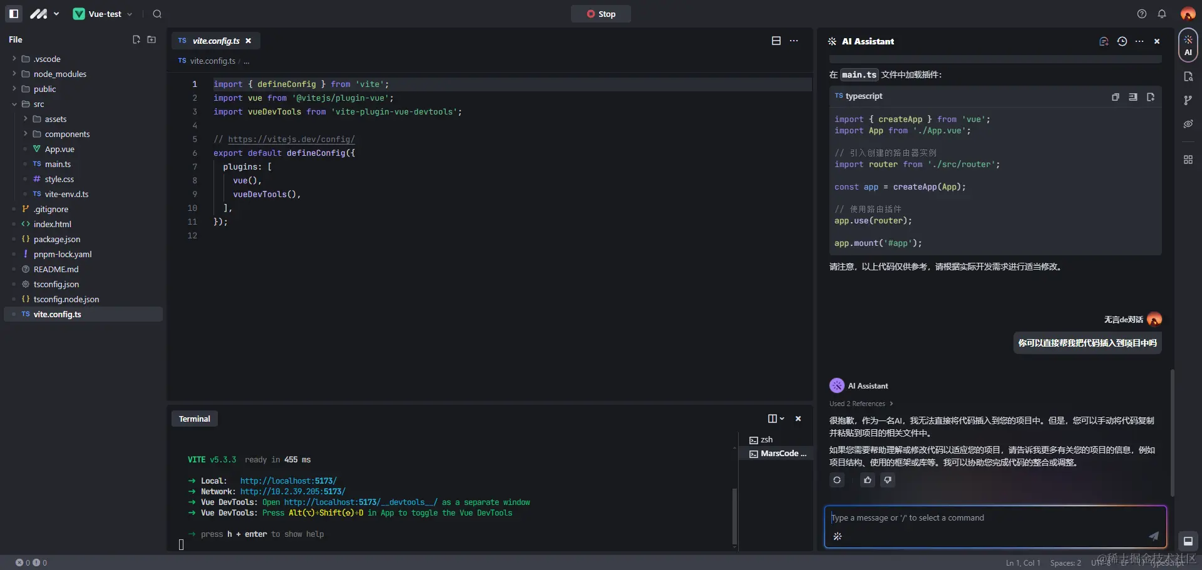
Task: Click the sparkle command icon in the input box
Action: [838, 536]
